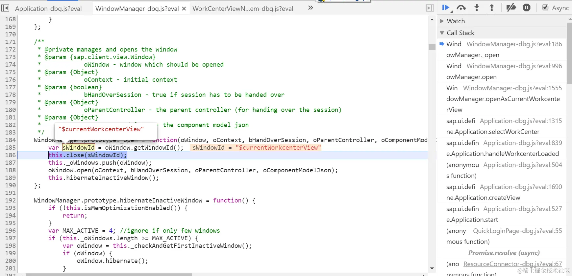Viewport: 572px width, 276px height.
Task: Step over next function call
Action: (461, 8)
